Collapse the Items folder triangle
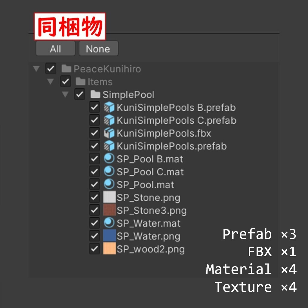The width and height of the screenshot is (308, 308). [x=51, y=81]
